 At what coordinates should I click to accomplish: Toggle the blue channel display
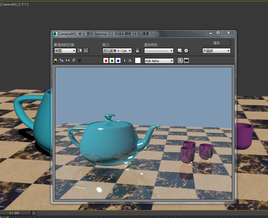tap(118, 61)
